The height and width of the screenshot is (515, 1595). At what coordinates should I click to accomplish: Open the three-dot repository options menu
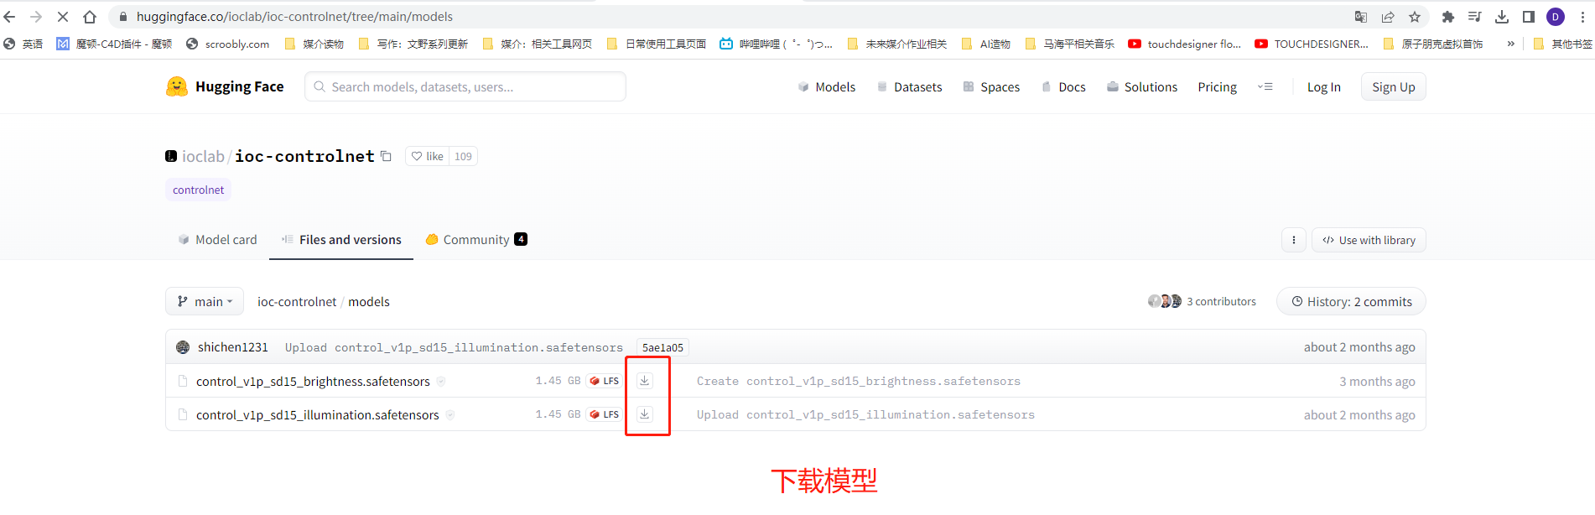tap(1294, 240)
